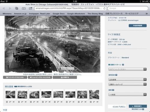The image size is (150, 112).
Task: Show more bookmarks with double chevron
Action: pos(146,14)
